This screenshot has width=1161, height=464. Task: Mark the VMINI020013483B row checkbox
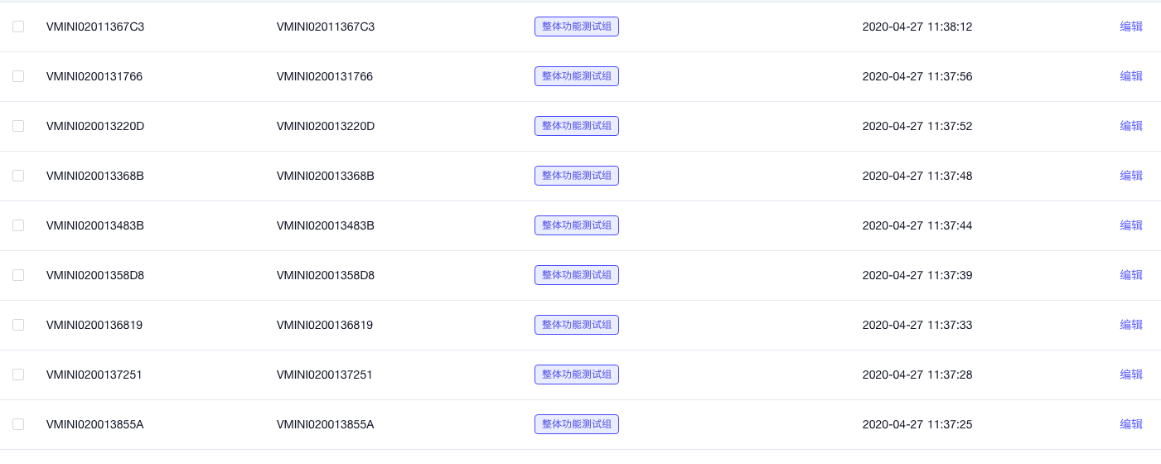(18, 225)
